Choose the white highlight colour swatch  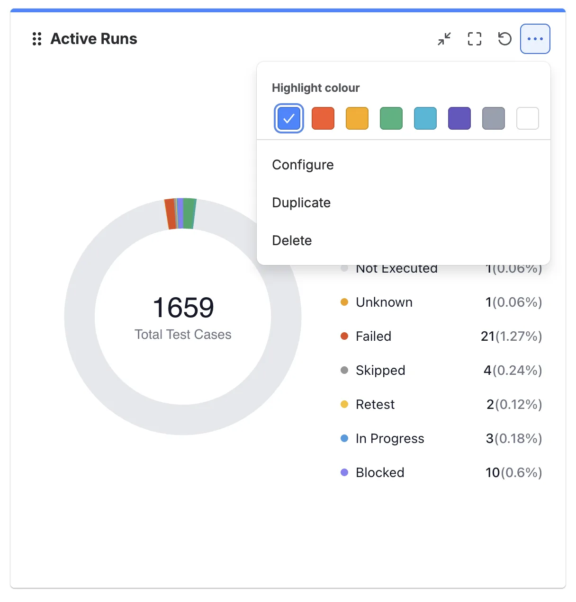click(528, 118)
